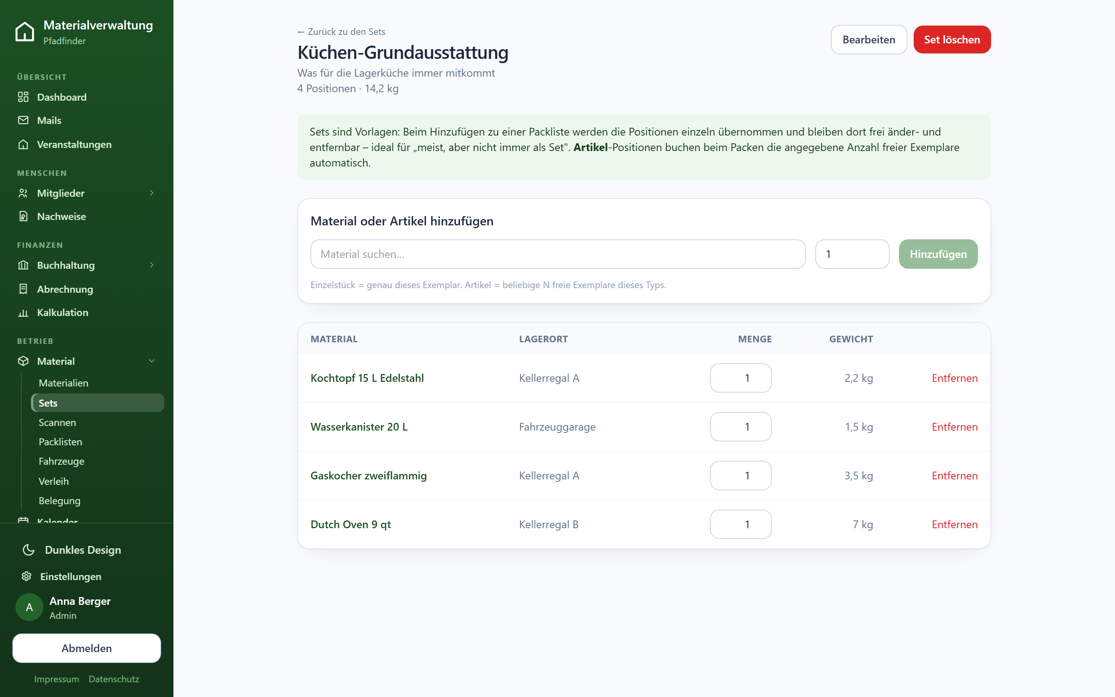Viewport: 1115px width, 697px height.
Task: Remove Gaskocher zweiflammig via Entfernen
Action: (955, 476)
